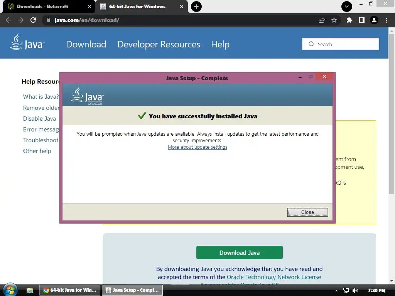Restore down the Chrome window
Viewport: 395px width, 296px height.
tap(371, 3)
